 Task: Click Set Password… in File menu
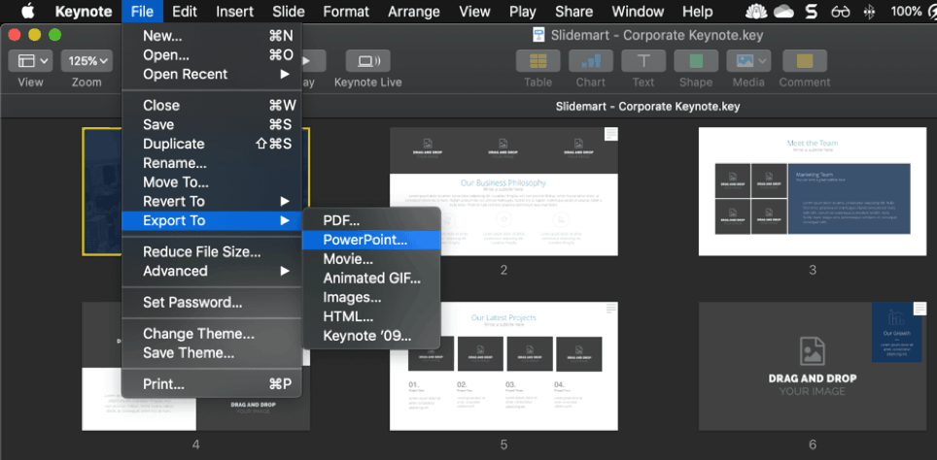coord(192,302)
